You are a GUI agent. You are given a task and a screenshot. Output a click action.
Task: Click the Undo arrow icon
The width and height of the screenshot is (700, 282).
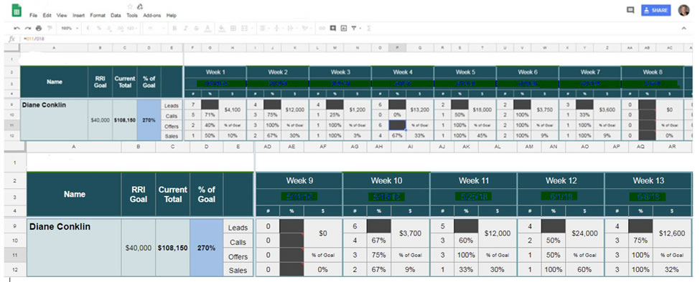coord(17,28)
